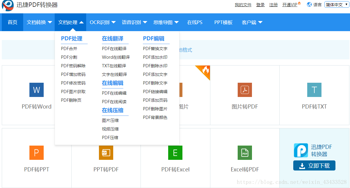This screenshot has width=350, height=188.
Task: Select PDF删除图片 menu entry
Action: [x=155, y=109]
